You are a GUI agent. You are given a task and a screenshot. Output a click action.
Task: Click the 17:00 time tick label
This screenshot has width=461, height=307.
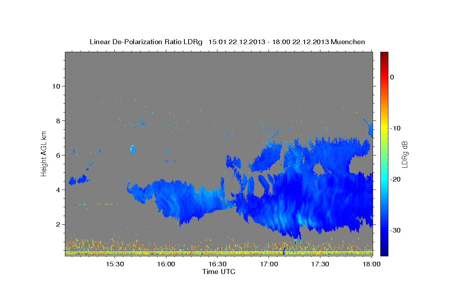(x=269, y=264)
